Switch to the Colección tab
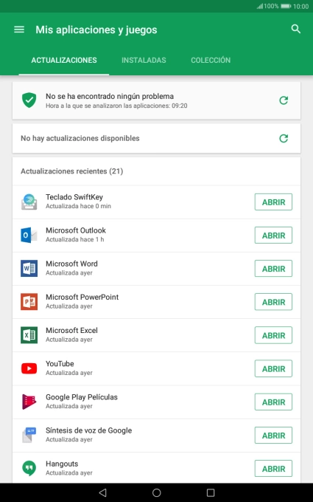The image size is (313, 502). click(x=211, y=61)
